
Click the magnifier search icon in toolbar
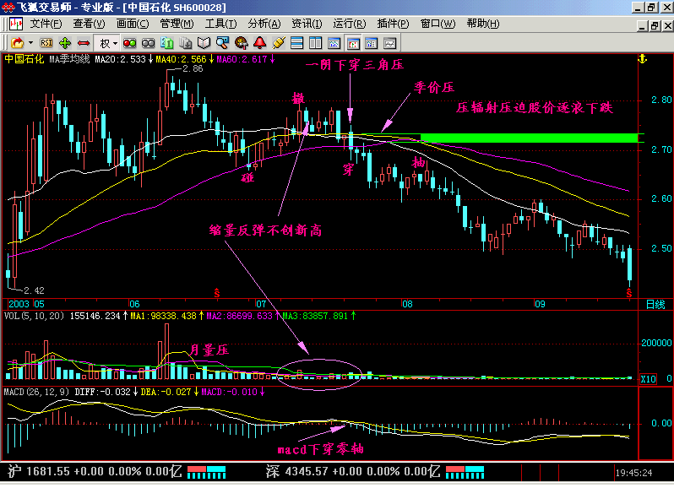click(x=222, y=42)
